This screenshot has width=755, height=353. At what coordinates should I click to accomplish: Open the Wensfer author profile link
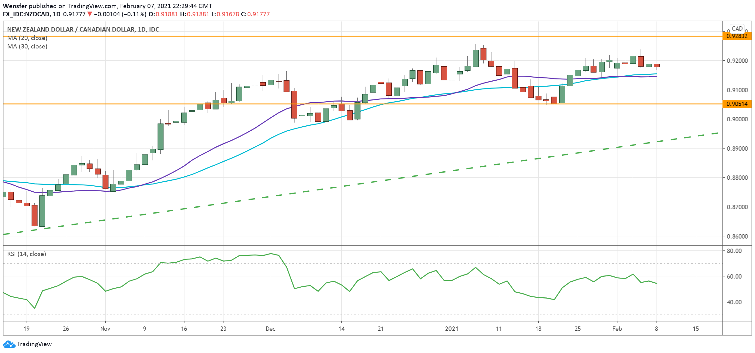[x=15, y=6]
